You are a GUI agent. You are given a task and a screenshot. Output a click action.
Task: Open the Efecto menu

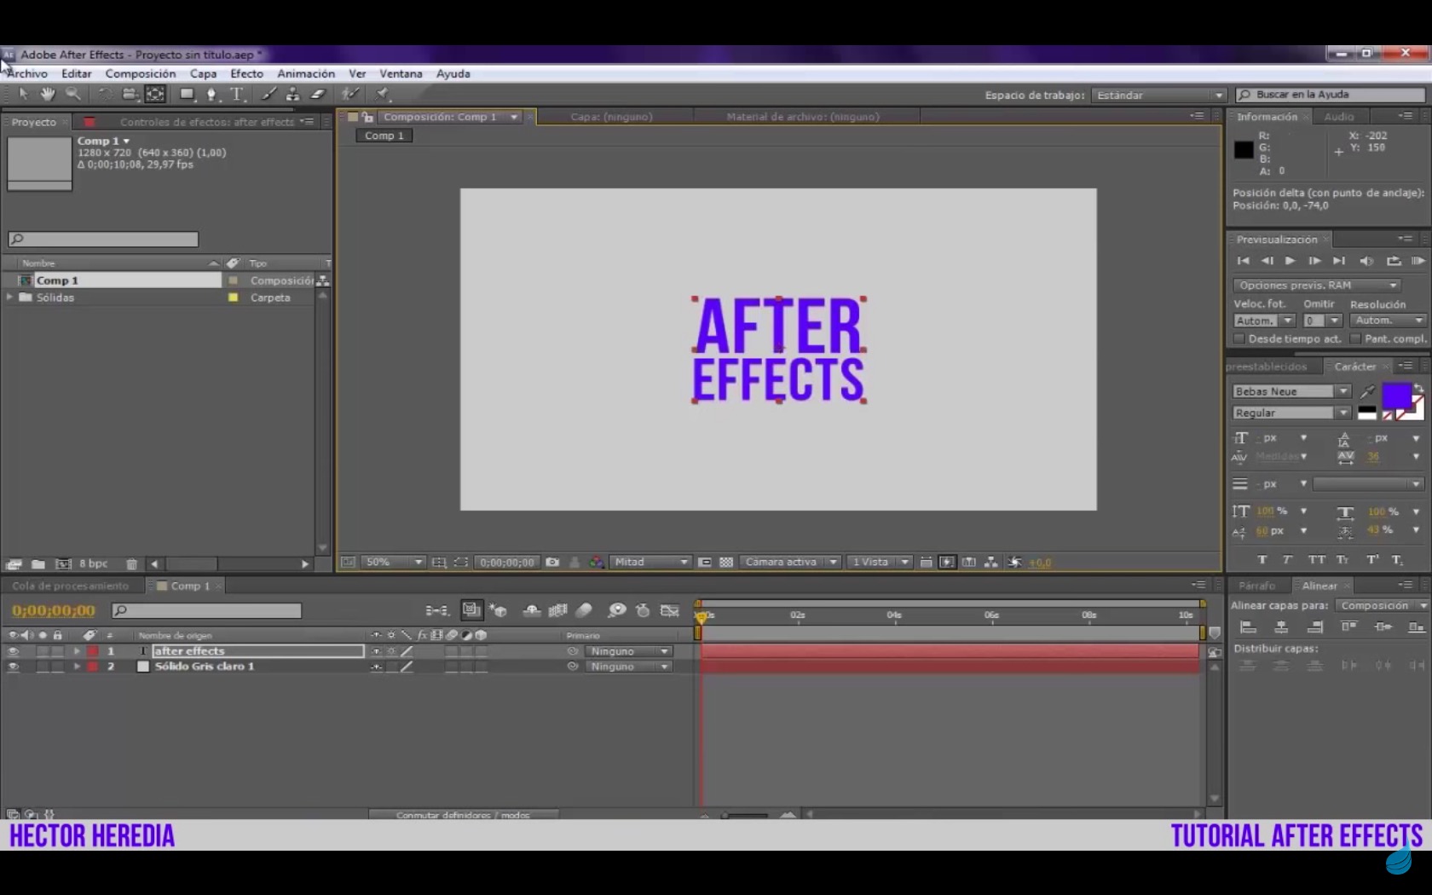tap(246, 74)
